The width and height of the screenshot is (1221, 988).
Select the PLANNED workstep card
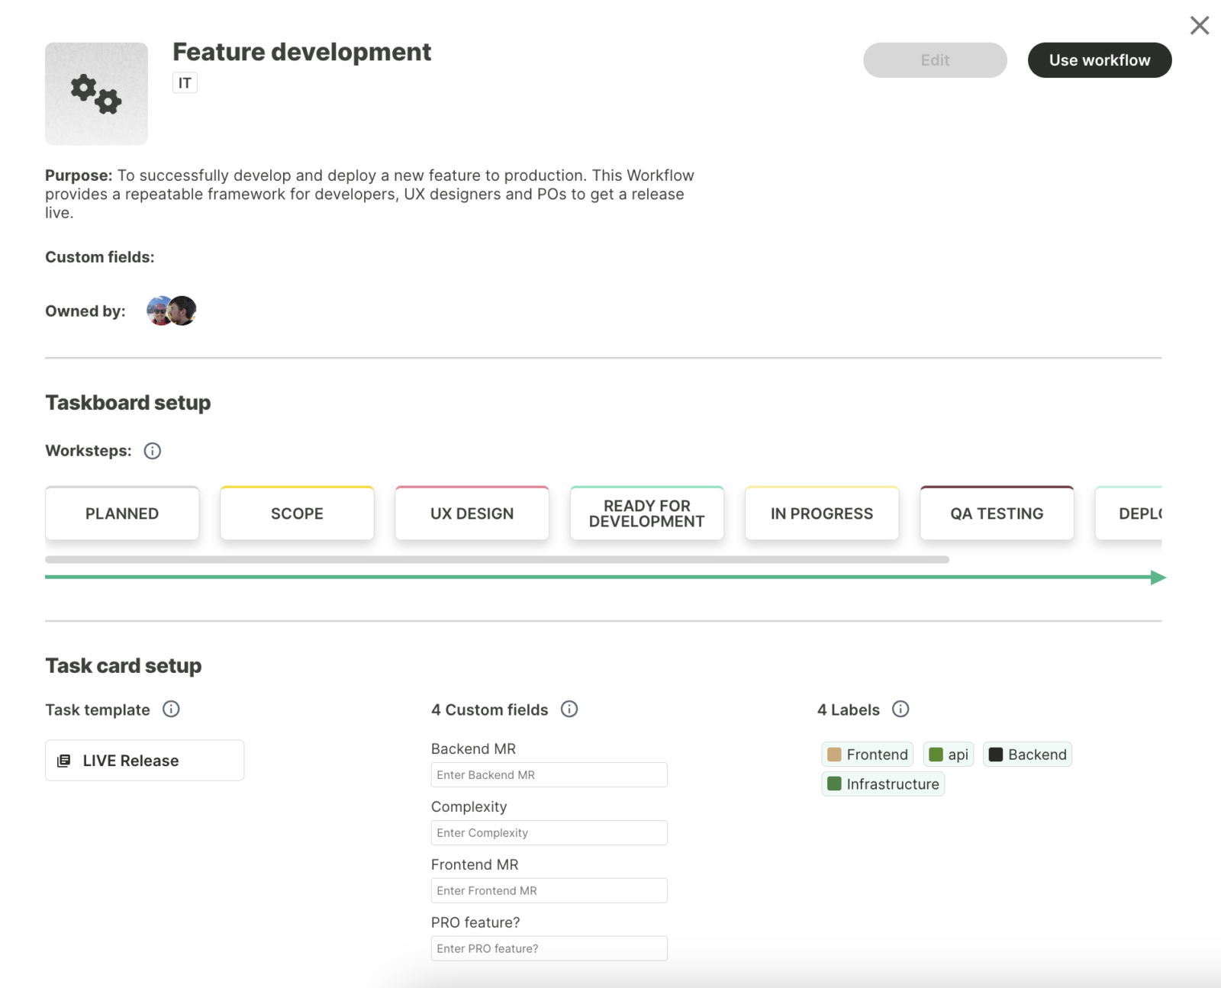(122, 513)
